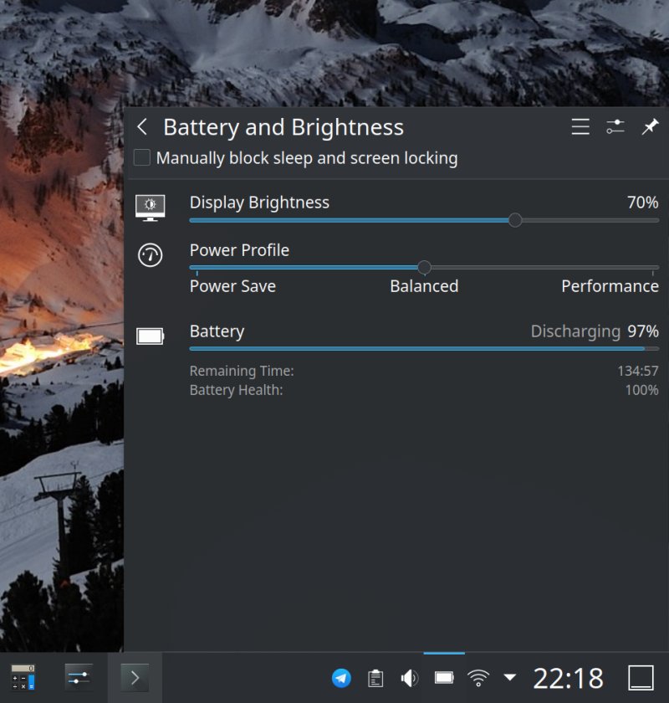Open Telegram from the system tray
The height and width of the screenshot is (703, 669).
342,679
